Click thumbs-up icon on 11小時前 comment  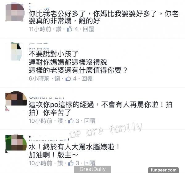(69, 29)
